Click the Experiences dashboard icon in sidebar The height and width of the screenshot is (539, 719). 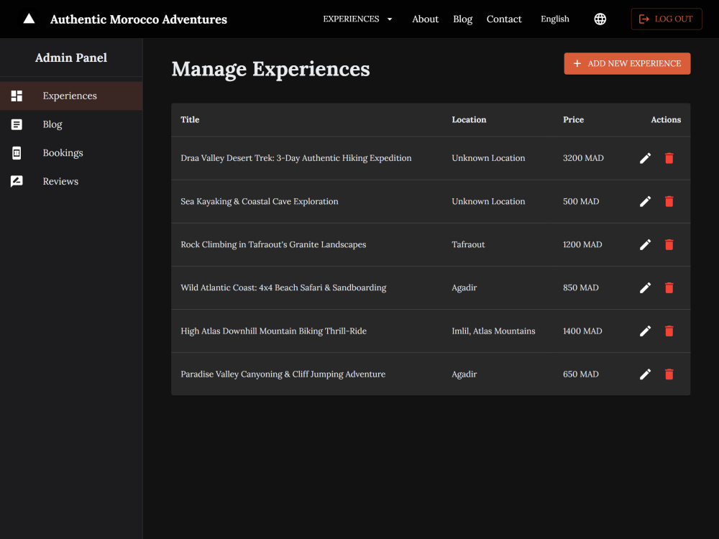17,96
